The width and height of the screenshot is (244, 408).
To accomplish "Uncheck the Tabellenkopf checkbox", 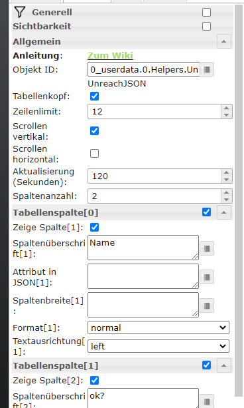I will 94,97.
